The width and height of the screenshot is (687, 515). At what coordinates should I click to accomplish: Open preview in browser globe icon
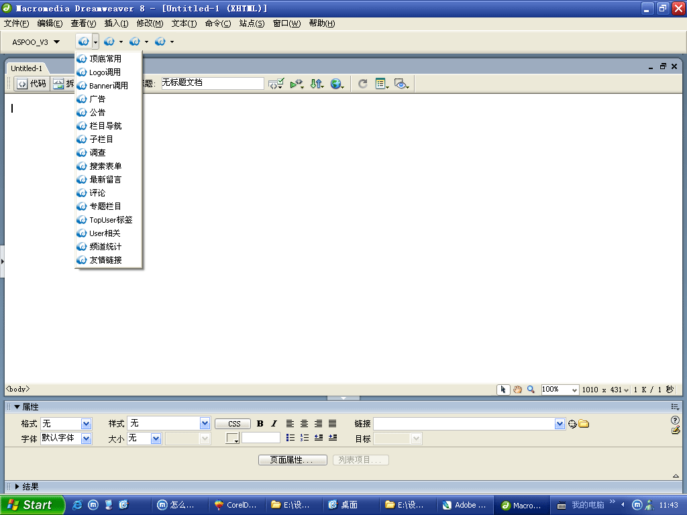337,84
